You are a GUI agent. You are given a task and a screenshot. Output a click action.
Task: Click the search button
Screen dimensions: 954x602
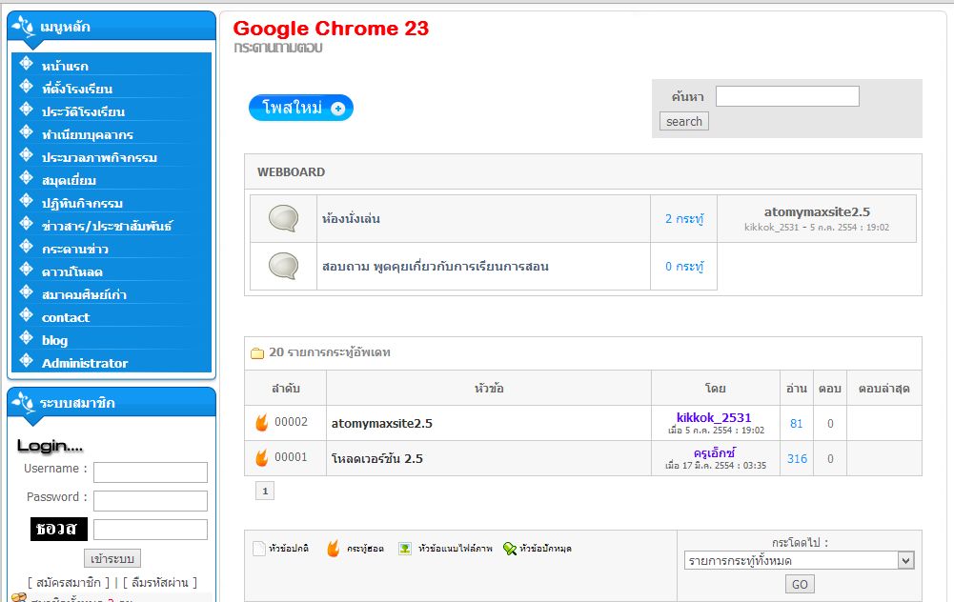click(684, 122)
